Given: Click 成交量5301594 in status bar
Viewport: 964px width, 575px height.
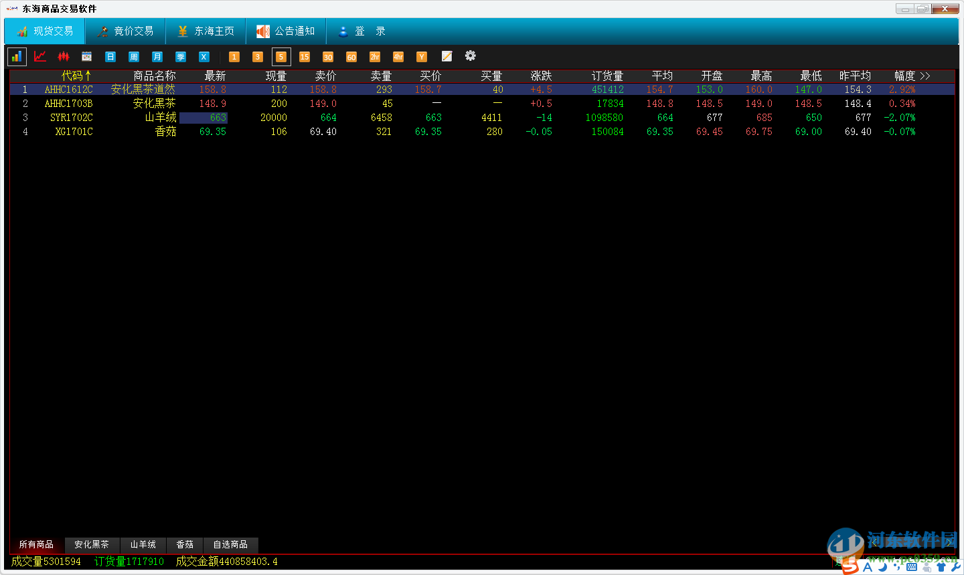Looking at the screenshot, I should [46, 562].
